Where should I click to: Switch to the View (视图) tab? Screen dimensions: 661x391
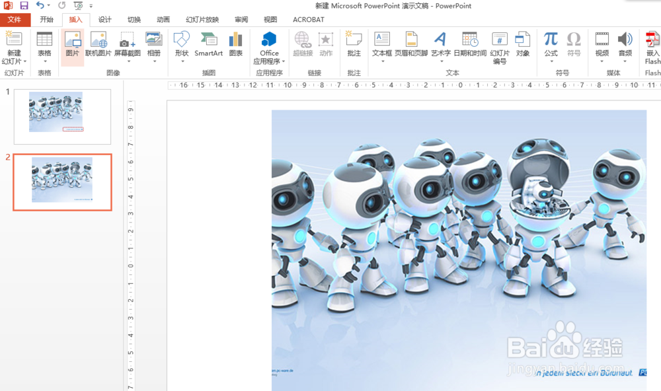pos(270,19)
